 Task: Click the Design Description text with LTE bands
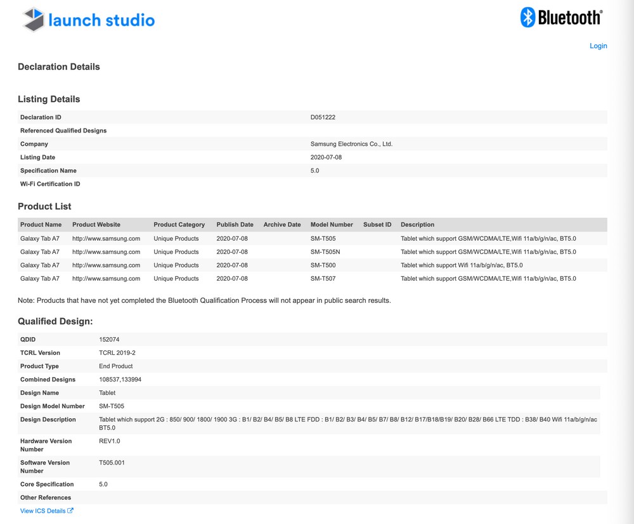348,423
